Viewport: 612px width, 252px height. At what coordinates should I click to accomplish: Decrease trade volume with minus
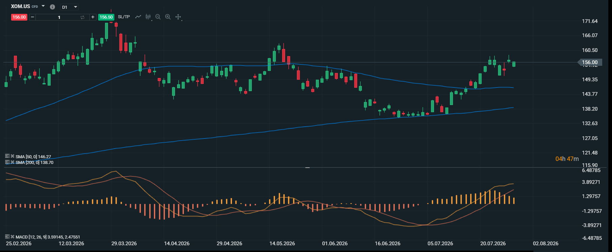(x=32, y=17)
